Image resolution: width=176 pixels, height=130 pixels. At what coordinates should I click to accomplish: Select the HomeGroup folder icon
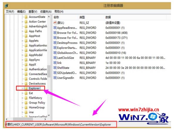[x=26, y=107]
